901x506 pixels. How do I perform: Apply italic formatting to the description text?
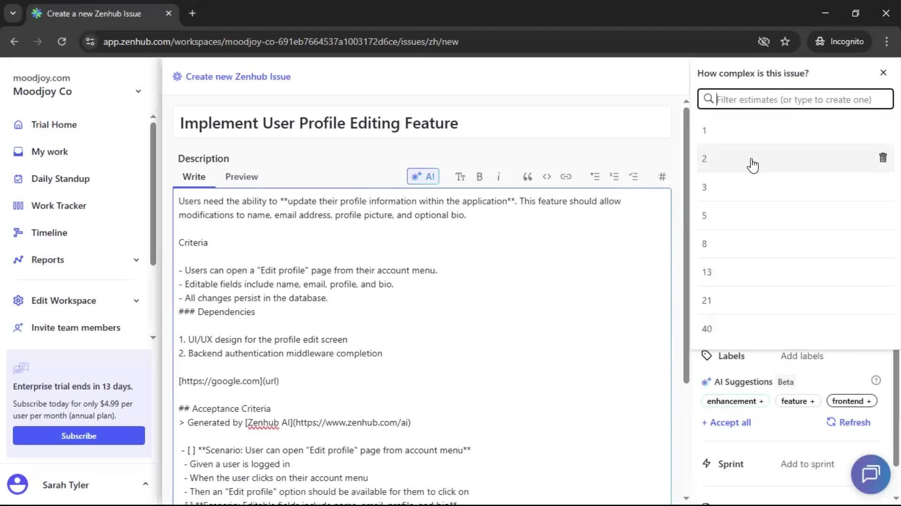point(499,177)
